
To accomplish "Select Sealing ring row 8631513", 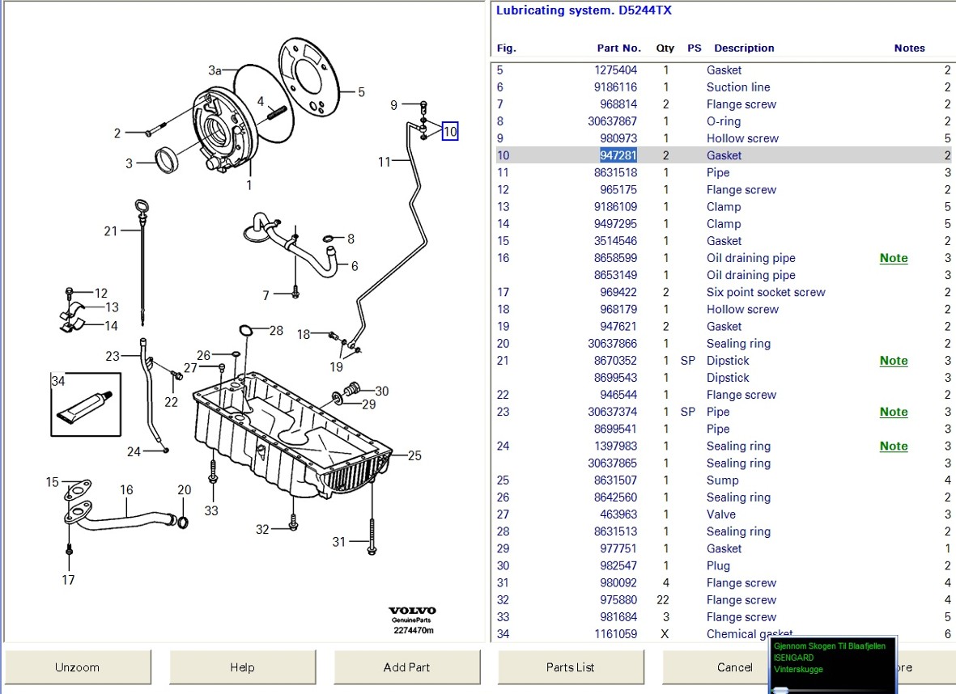I will click(x=723, y=531).
